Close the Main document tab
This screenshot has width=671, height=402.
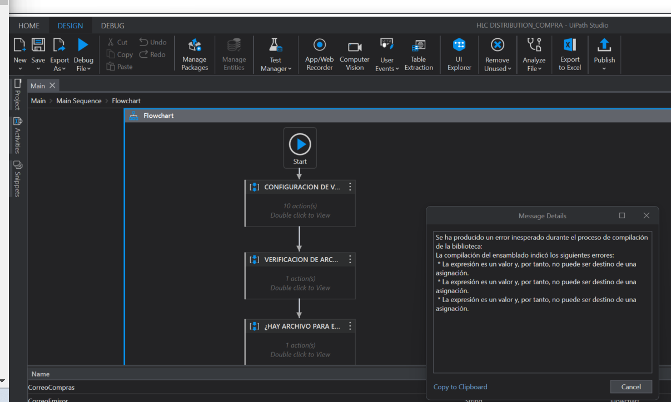tap(52, 86)
